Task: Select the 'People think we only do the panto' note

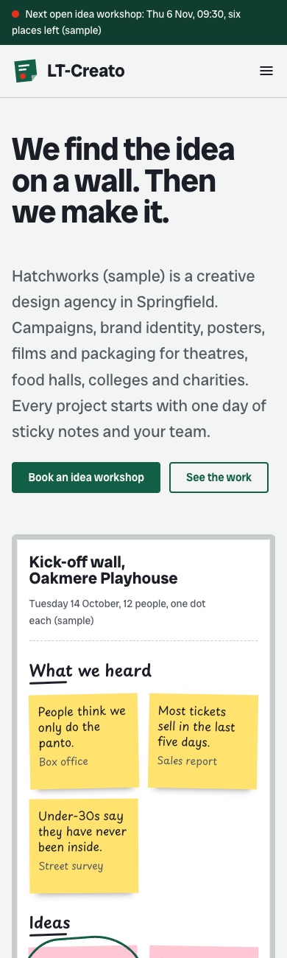Action: click(83, 741)
